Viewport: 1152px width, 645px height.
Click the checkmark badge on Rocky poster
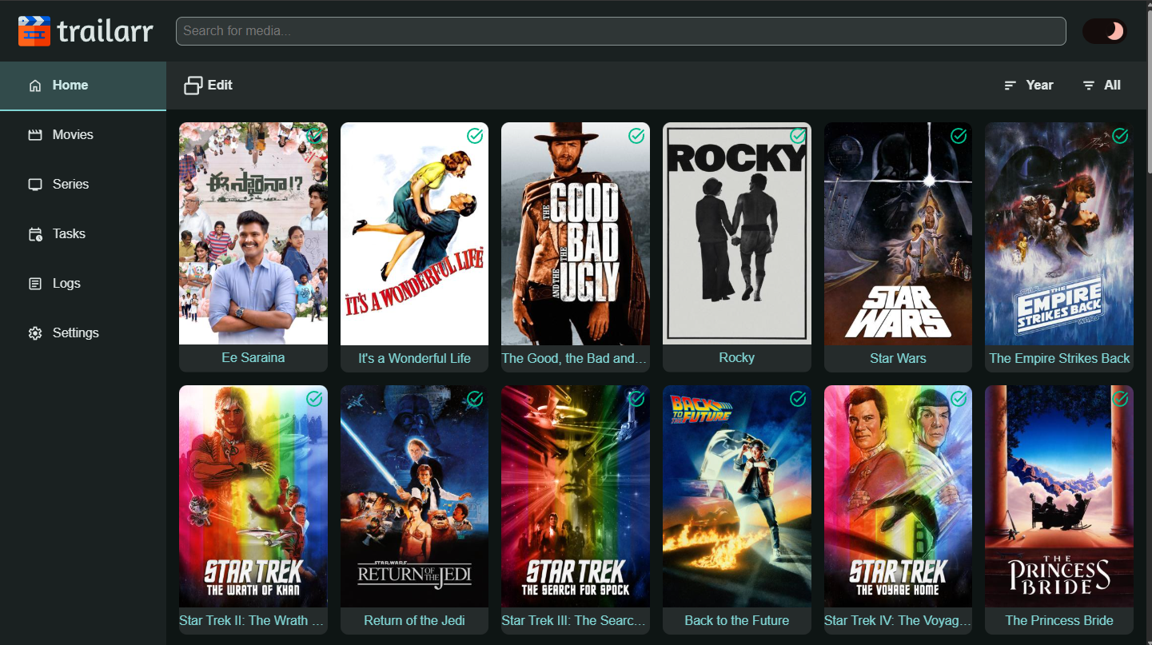(x=798, y=136)
